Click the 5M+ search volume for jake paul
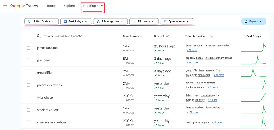Screen dimensions: 274x130 click(x=127, y=59)
